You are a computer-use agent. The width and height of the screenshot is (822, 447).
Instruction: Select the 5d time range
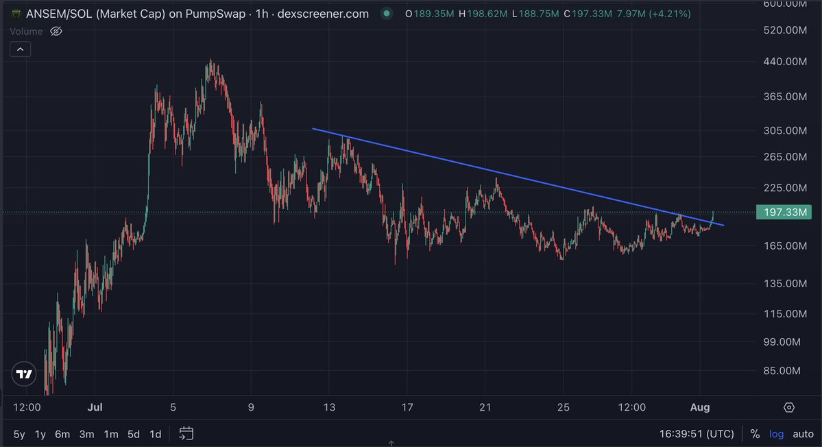(x=134, y=434)
